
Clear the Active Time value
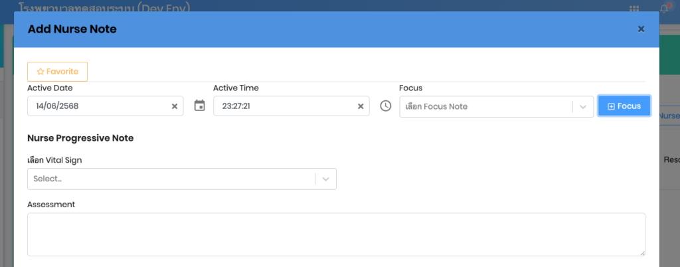coord(361,106)
